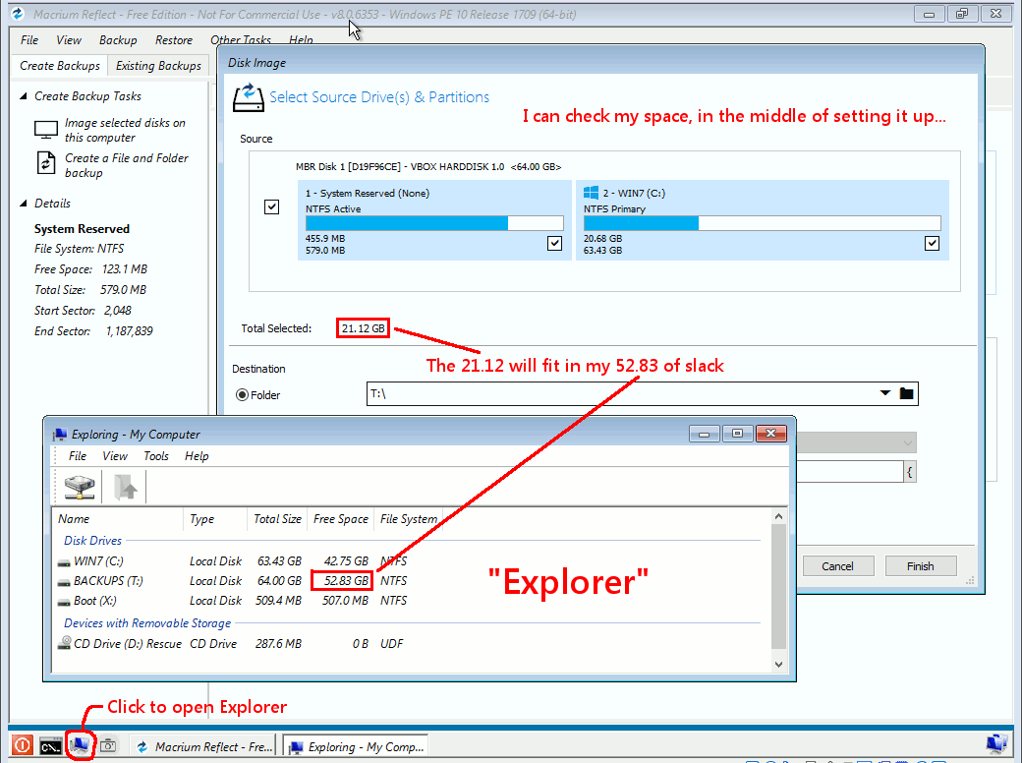Click the Macrium Reflect taskbar button
Image resolution: width=1022 pixels, height=763 pixels.
[202, 746]
